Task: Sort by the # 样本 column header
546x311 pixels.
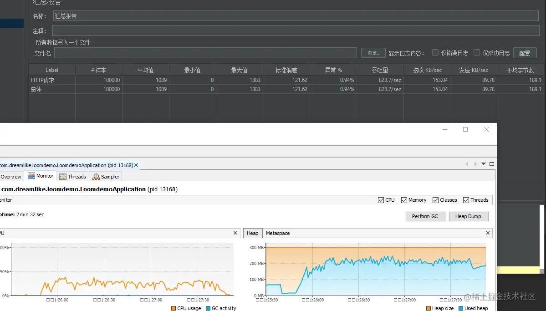Action: [x=98, y=70]
